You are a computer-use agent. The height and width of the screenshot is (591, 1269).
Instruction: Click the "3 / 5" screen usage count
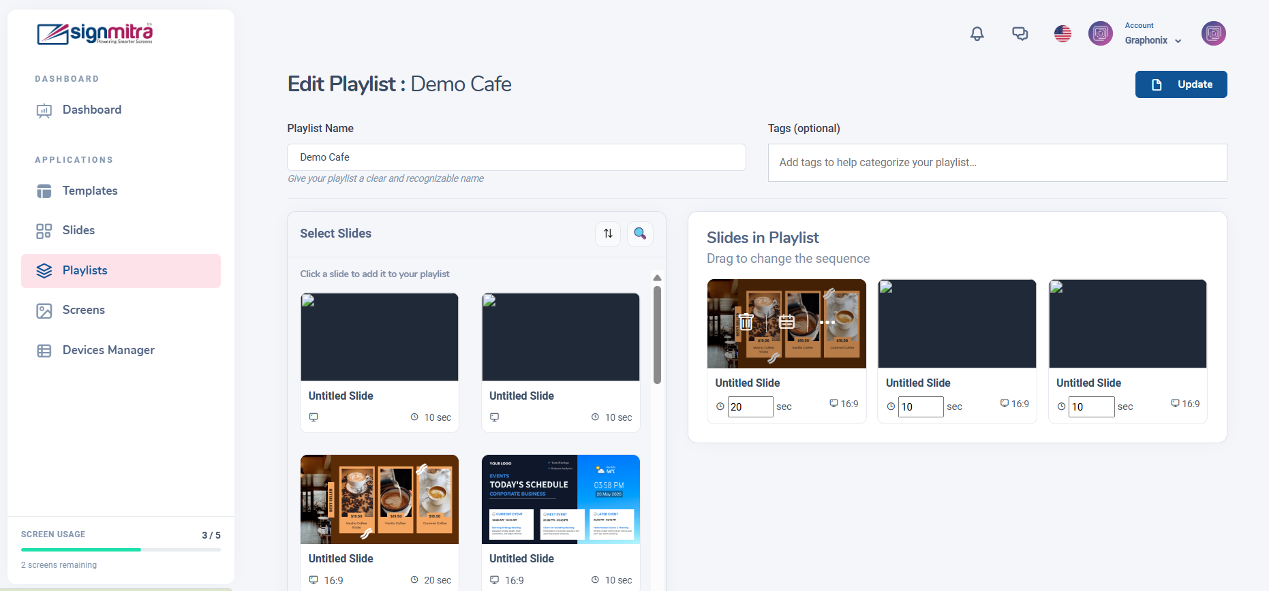(211, 535)
